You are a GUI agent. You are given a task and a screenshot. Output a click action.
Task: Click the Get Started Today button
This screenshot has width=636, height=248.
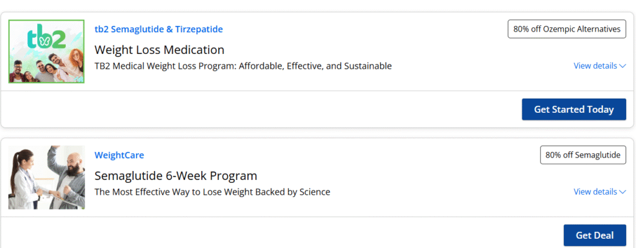[574, 109]
